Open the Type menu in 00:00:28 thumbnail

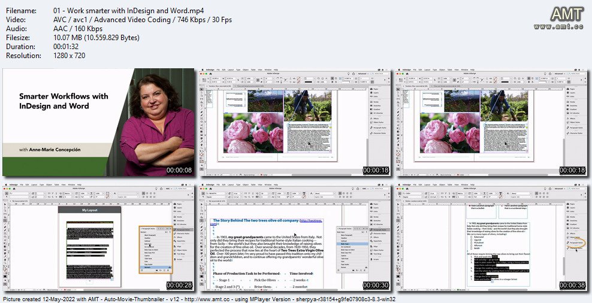tap(41, 184)
